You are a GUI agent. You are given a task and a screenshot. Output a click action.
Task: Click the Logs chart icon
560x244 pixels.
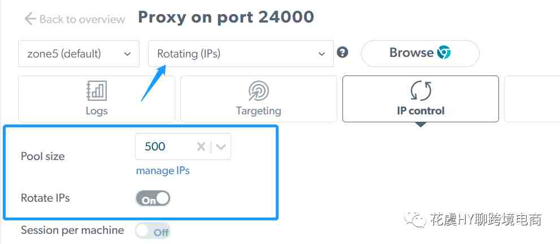pos(97,91)
